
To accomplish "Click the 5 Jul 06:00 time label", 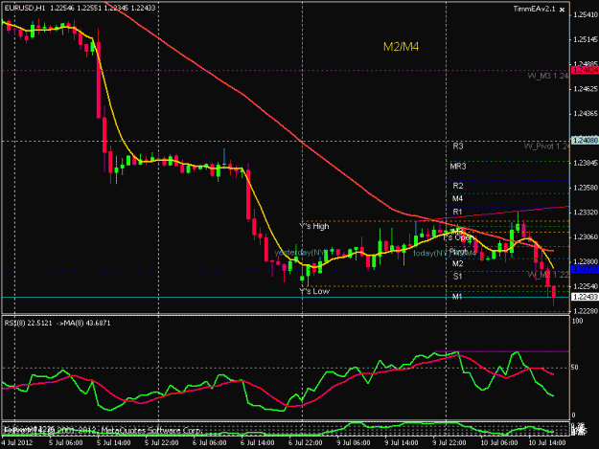I will pos(66,443).
